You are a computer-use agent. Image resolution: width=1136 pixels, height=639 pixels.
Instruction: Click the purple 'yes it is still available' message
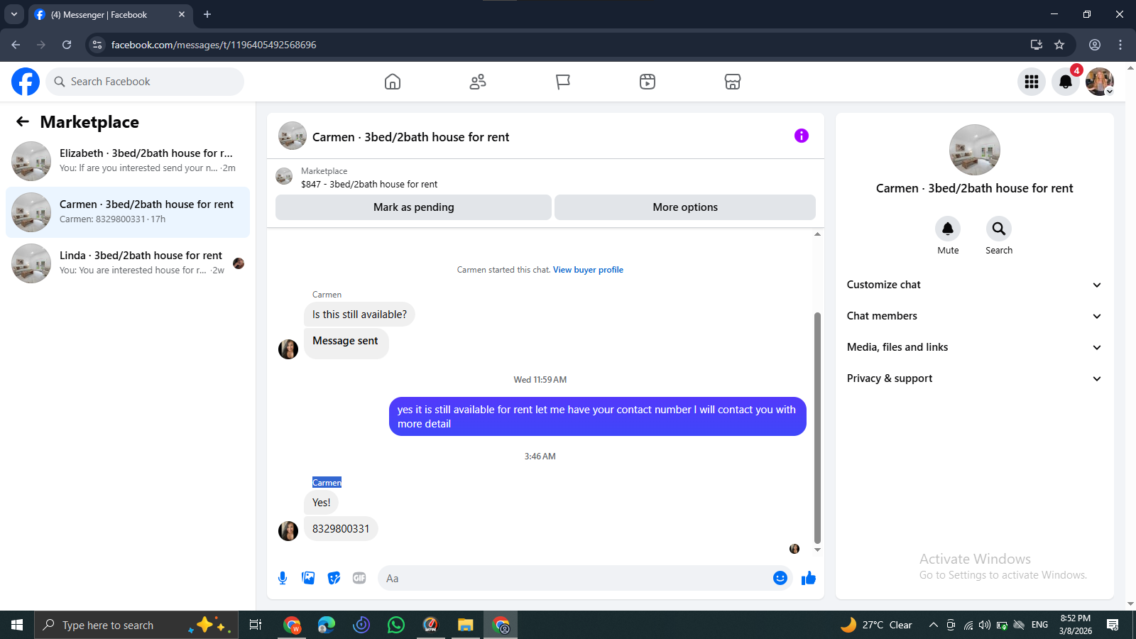(x=598, y=417)
